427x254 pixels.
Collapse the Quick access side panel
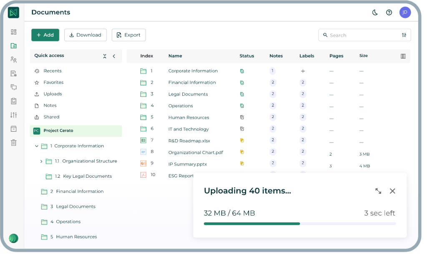[x=114, y=56]
